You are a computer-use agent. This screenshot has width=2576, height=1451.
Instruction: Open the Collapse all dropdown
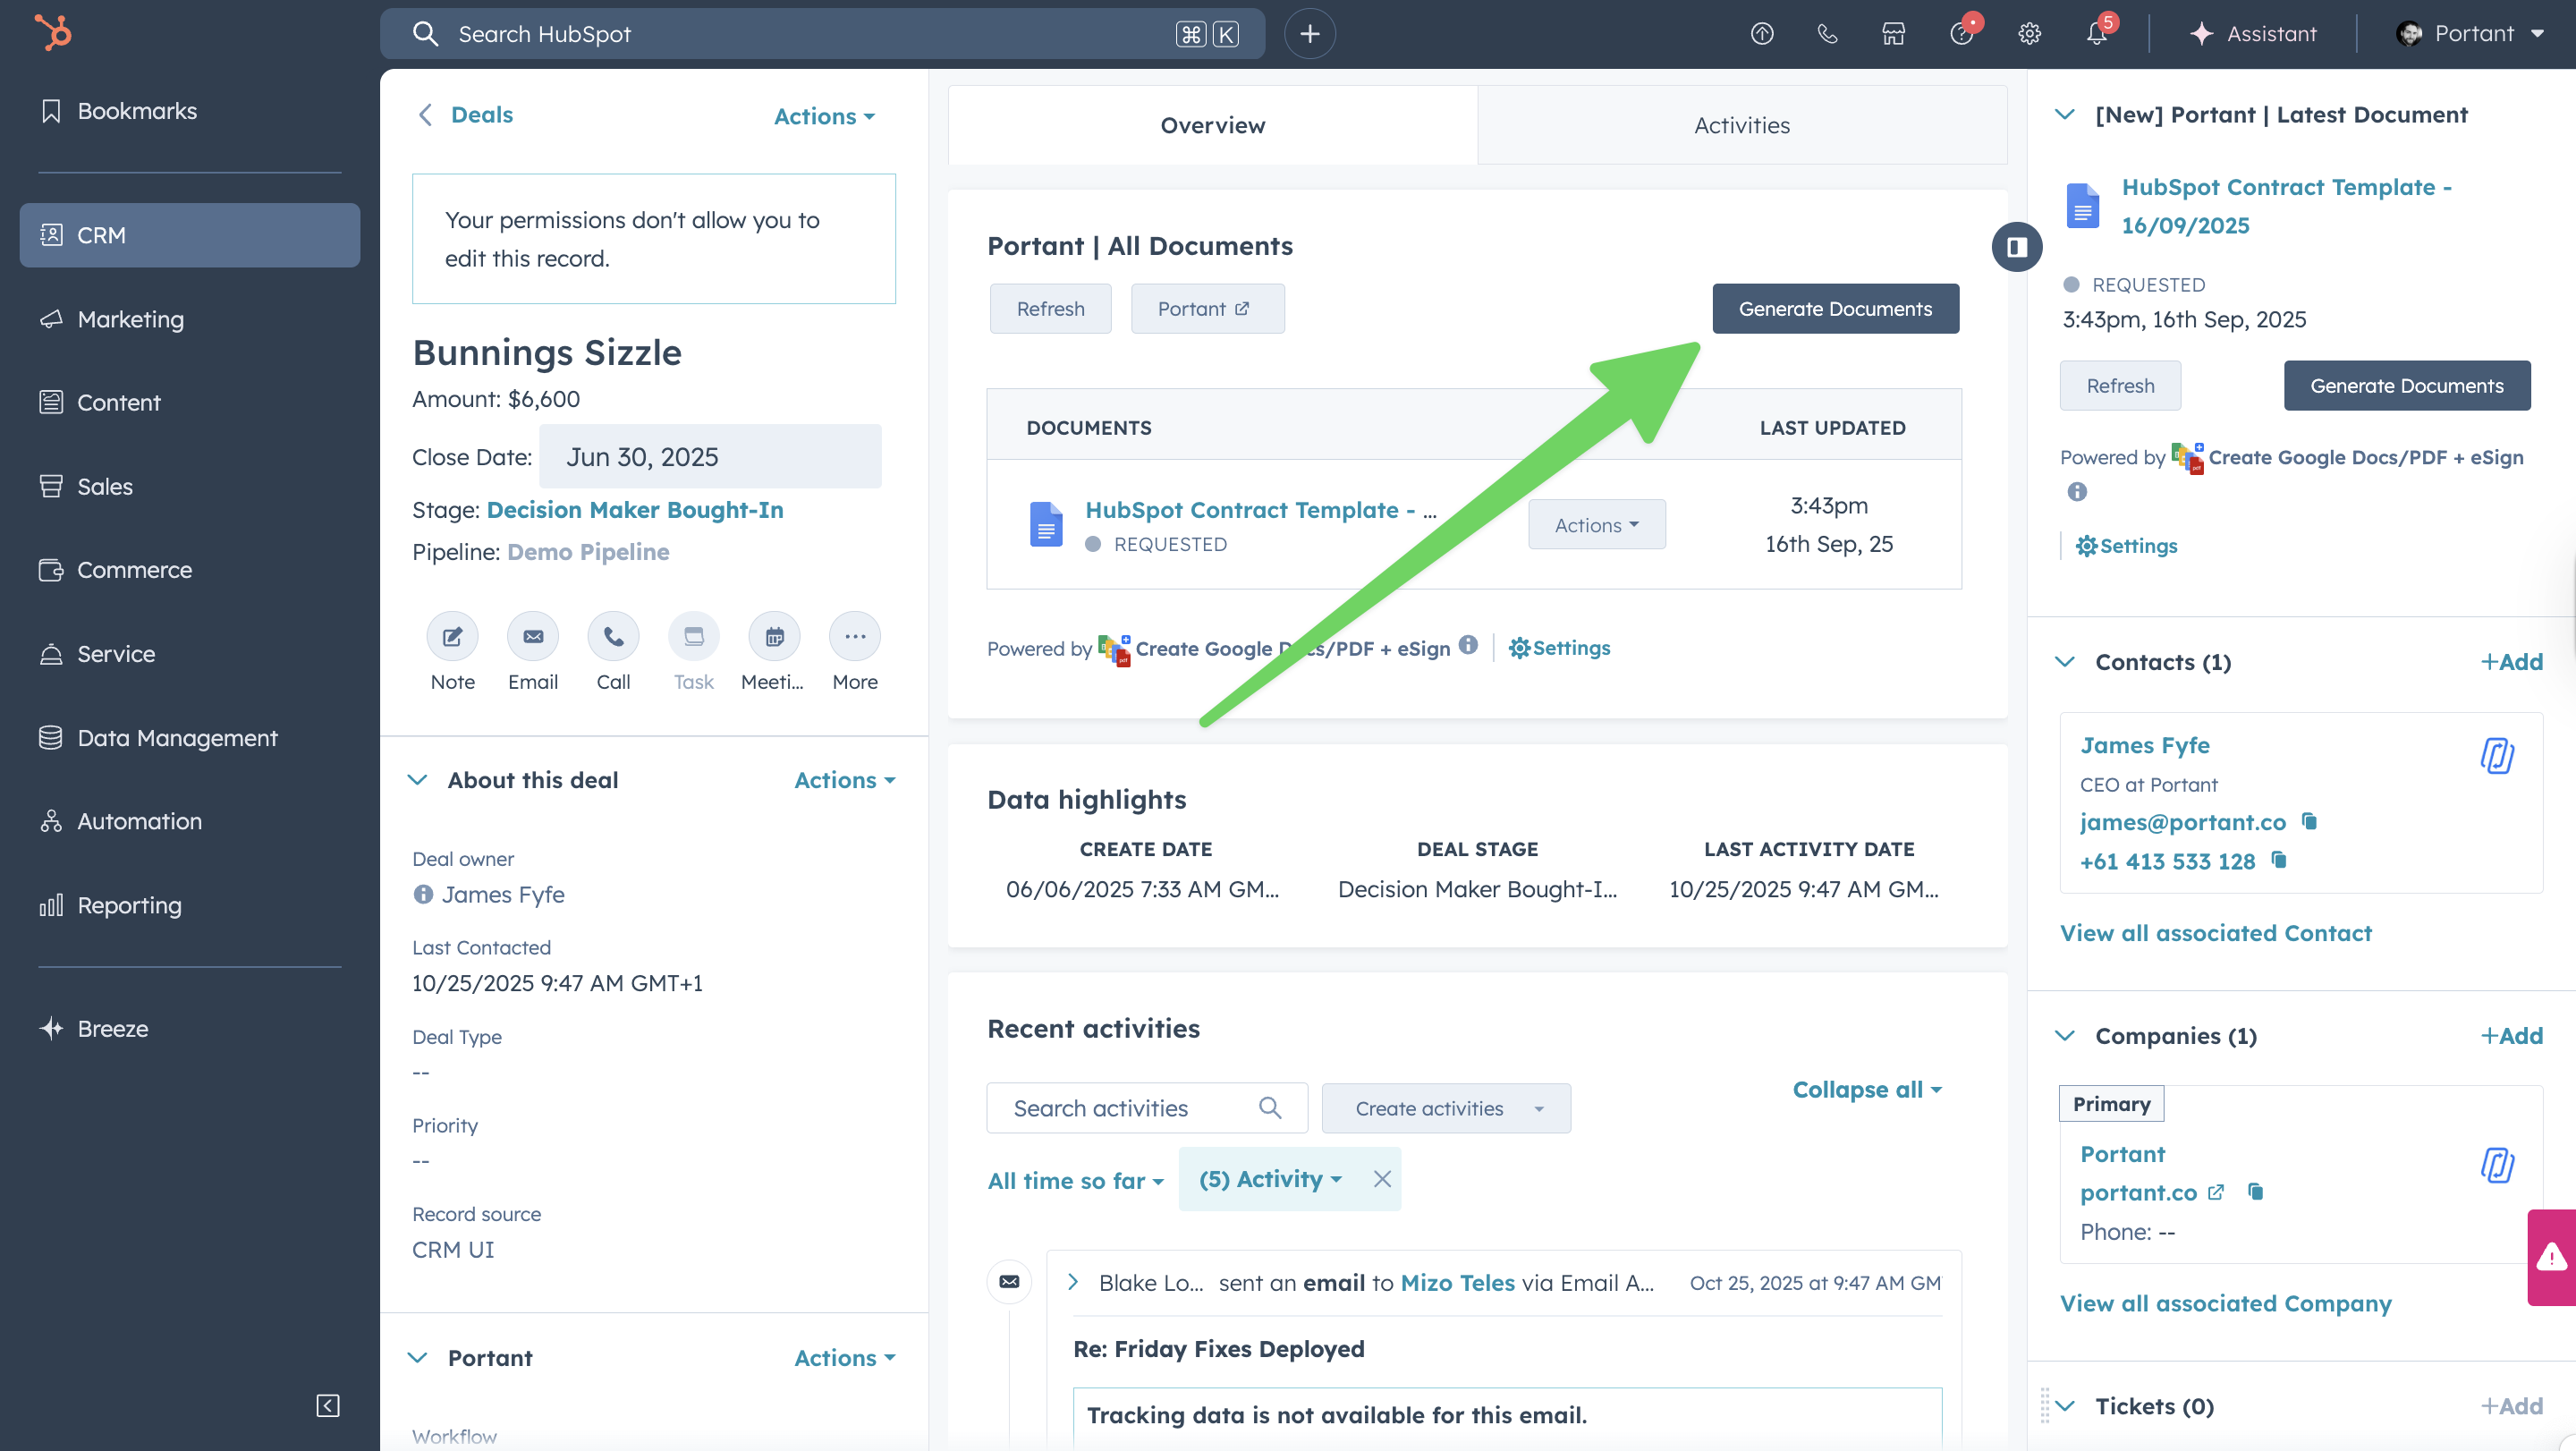pos(1866,1089)
